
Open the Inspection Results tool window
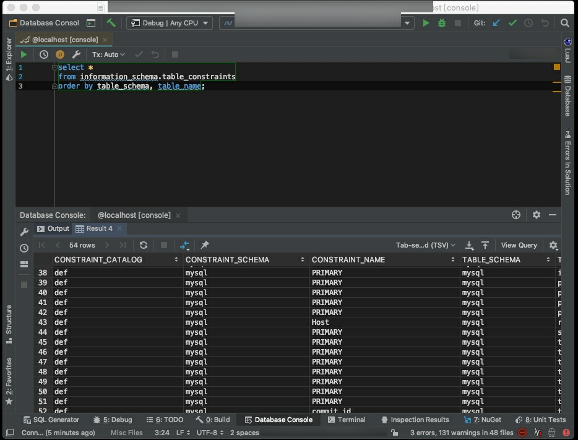415,420
